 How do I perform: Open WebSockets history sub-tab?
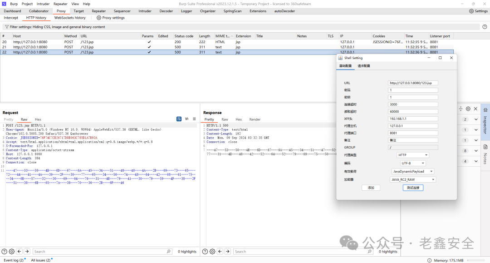(70, 18)
